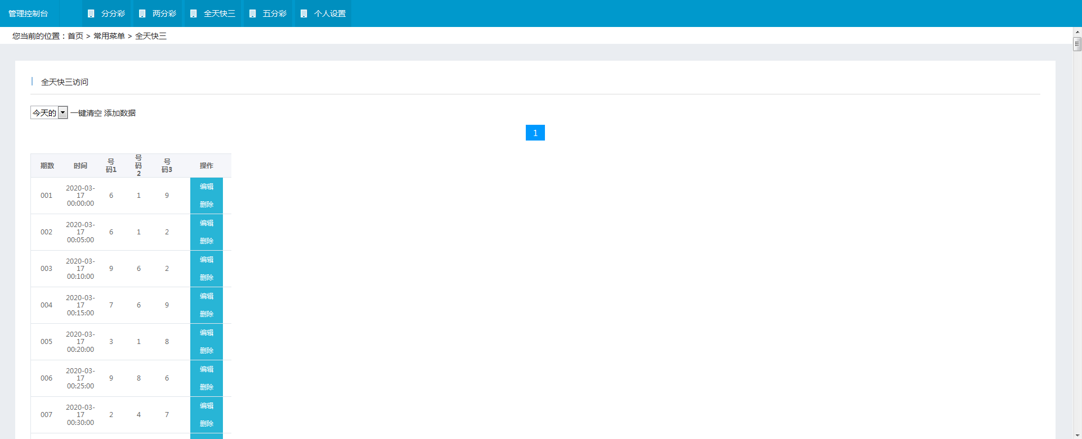Open the 分分彩 menu

click(x=113, y=13)
